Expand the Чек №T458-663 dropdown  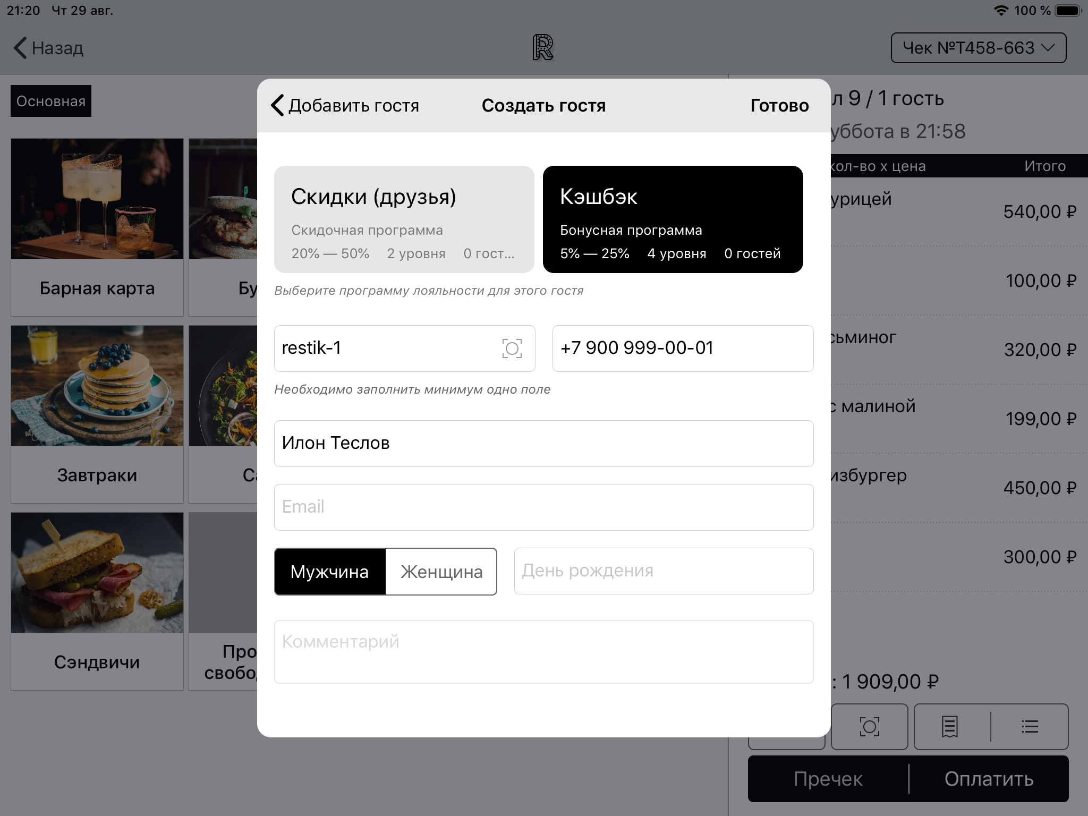coord(978,48)
